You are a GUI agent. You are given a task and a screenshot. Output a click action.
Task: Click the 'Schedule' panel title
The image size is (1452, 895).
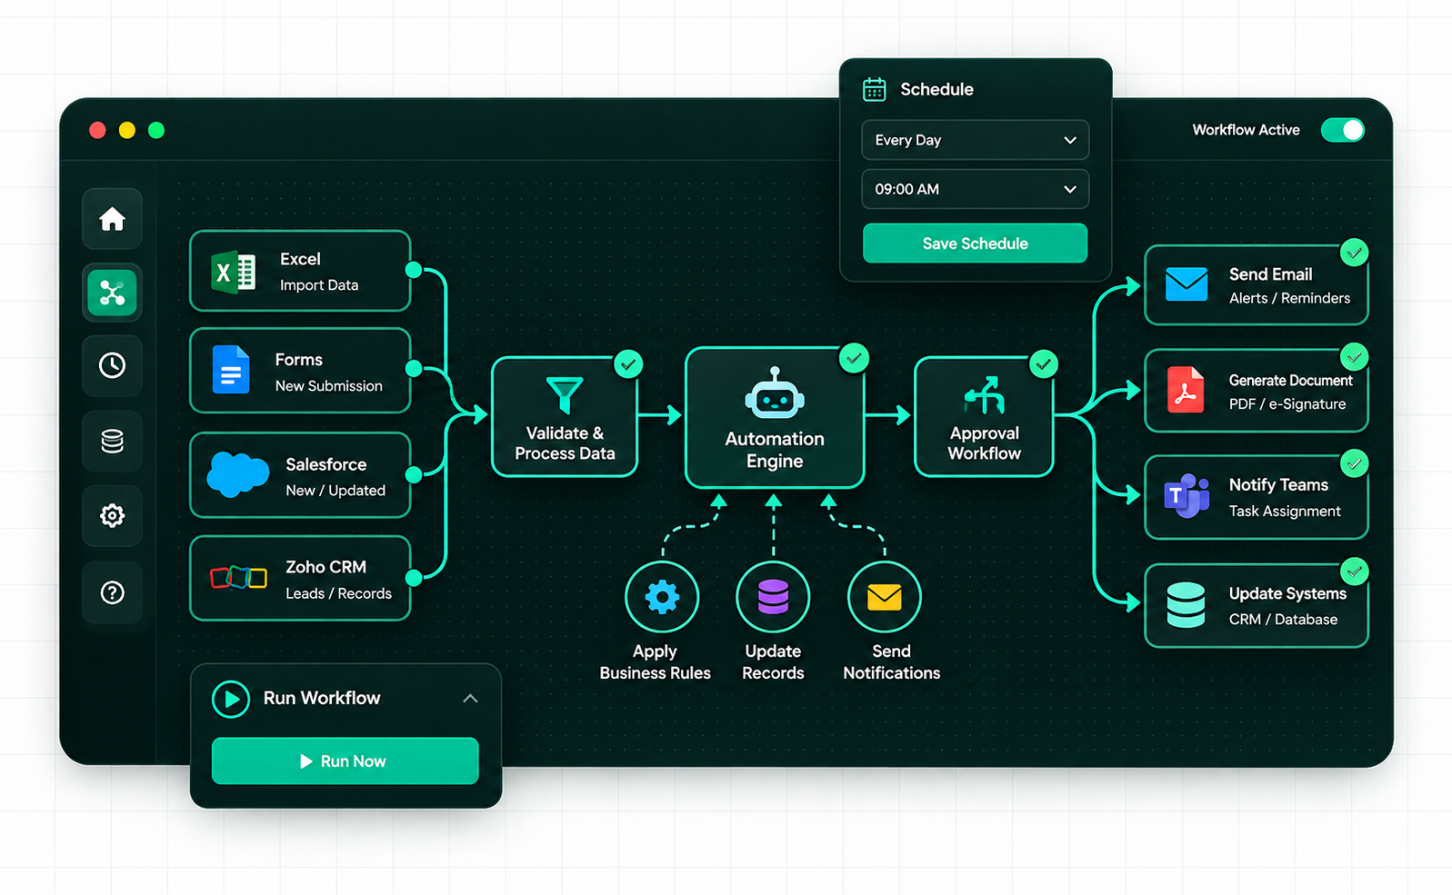click(x=936, y=89)
